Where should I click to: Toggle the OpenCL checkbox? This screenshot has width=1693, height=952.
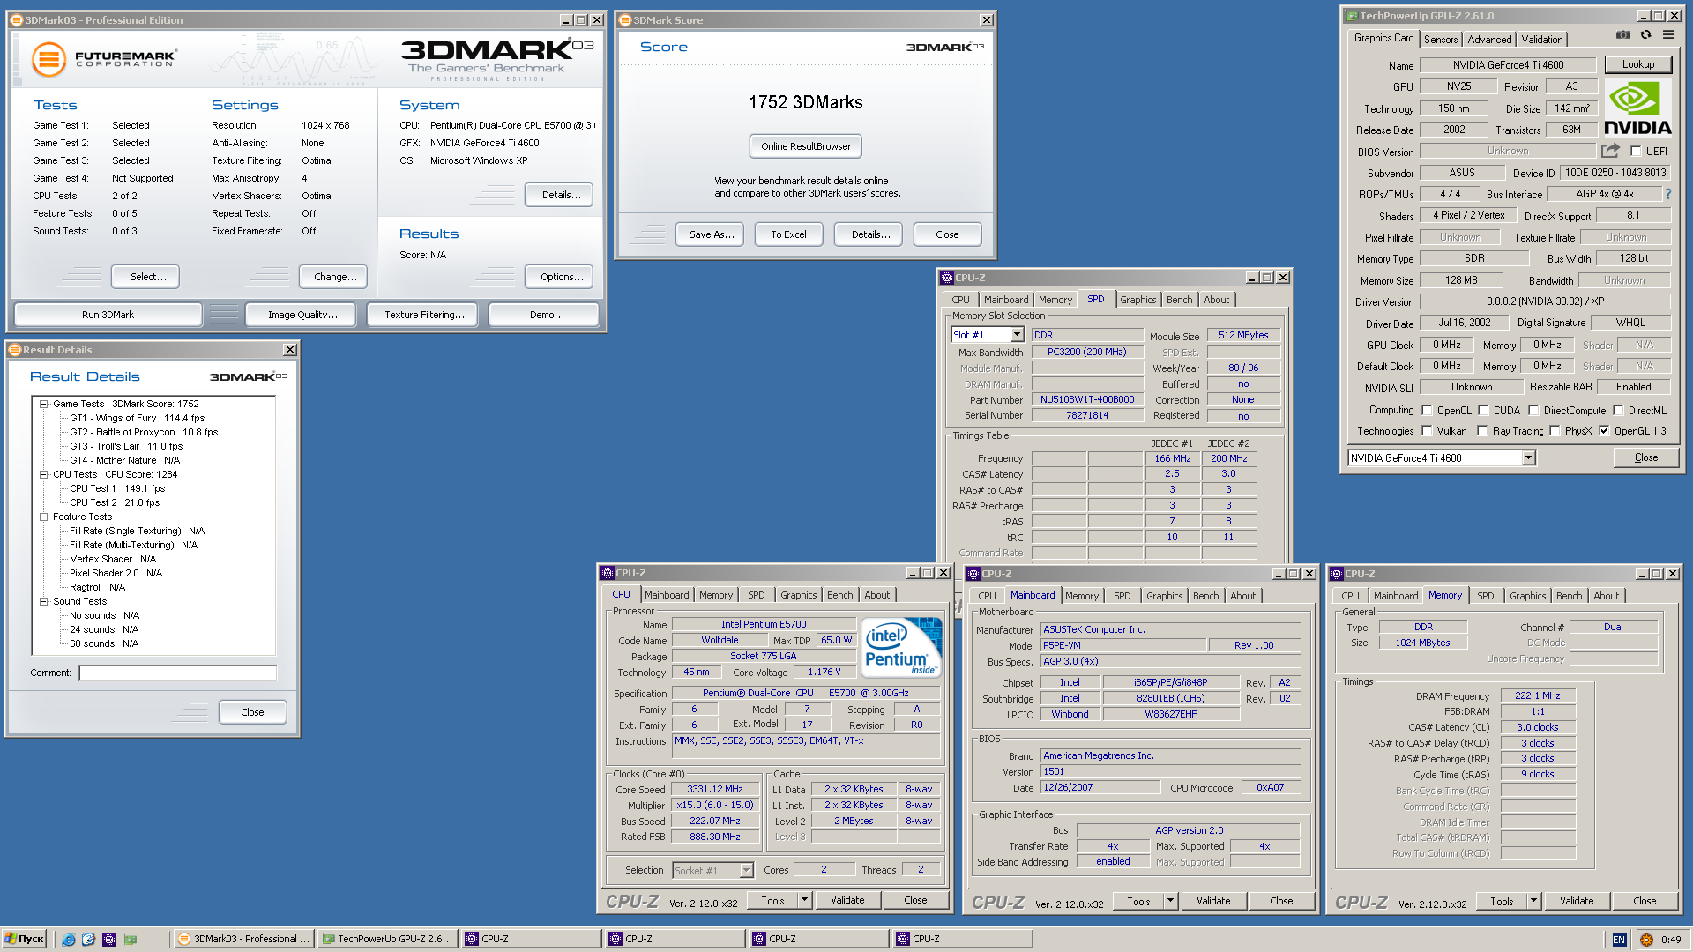click(1427, 411)
